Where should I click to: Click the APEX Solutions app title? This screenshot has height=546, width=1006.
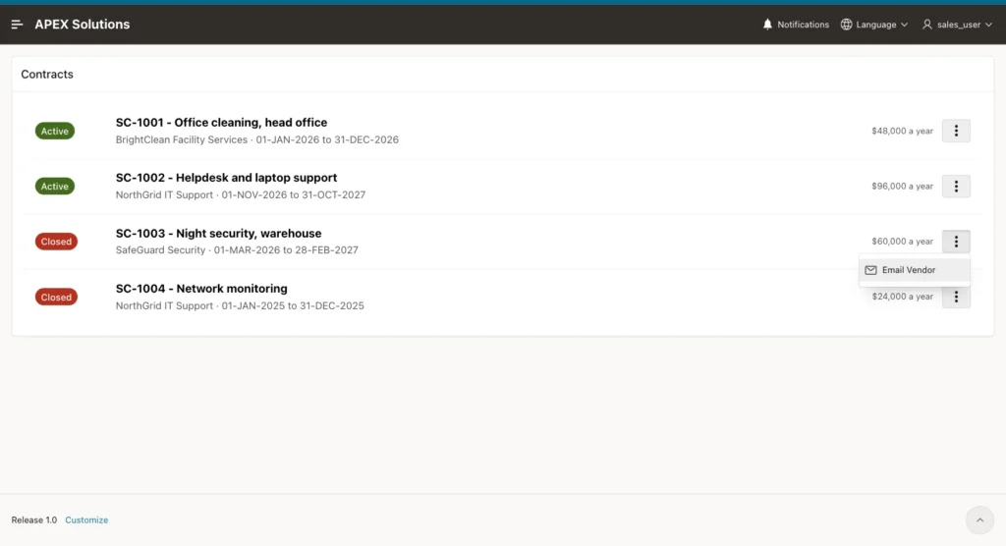point(83,25)
